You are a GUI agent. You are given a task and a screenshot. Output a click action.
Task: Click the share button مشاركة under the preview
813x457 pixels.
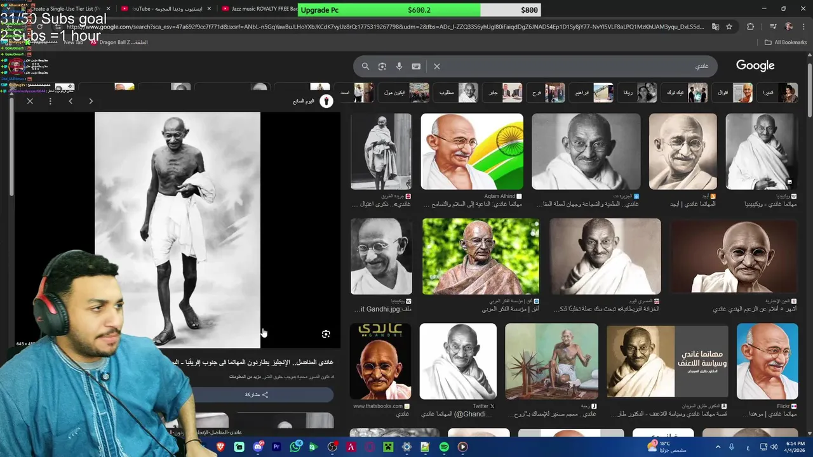(x=257, y=394)
